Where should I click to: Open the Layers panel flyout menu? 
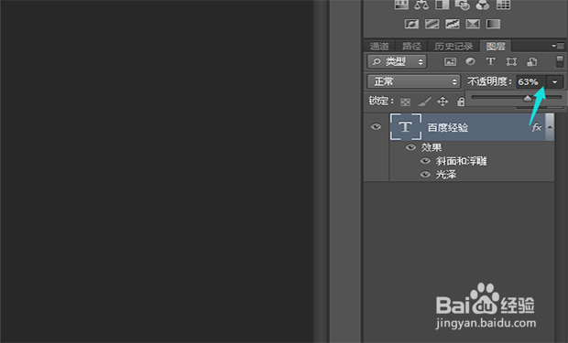pyautogui.click(x=558, y=46)
